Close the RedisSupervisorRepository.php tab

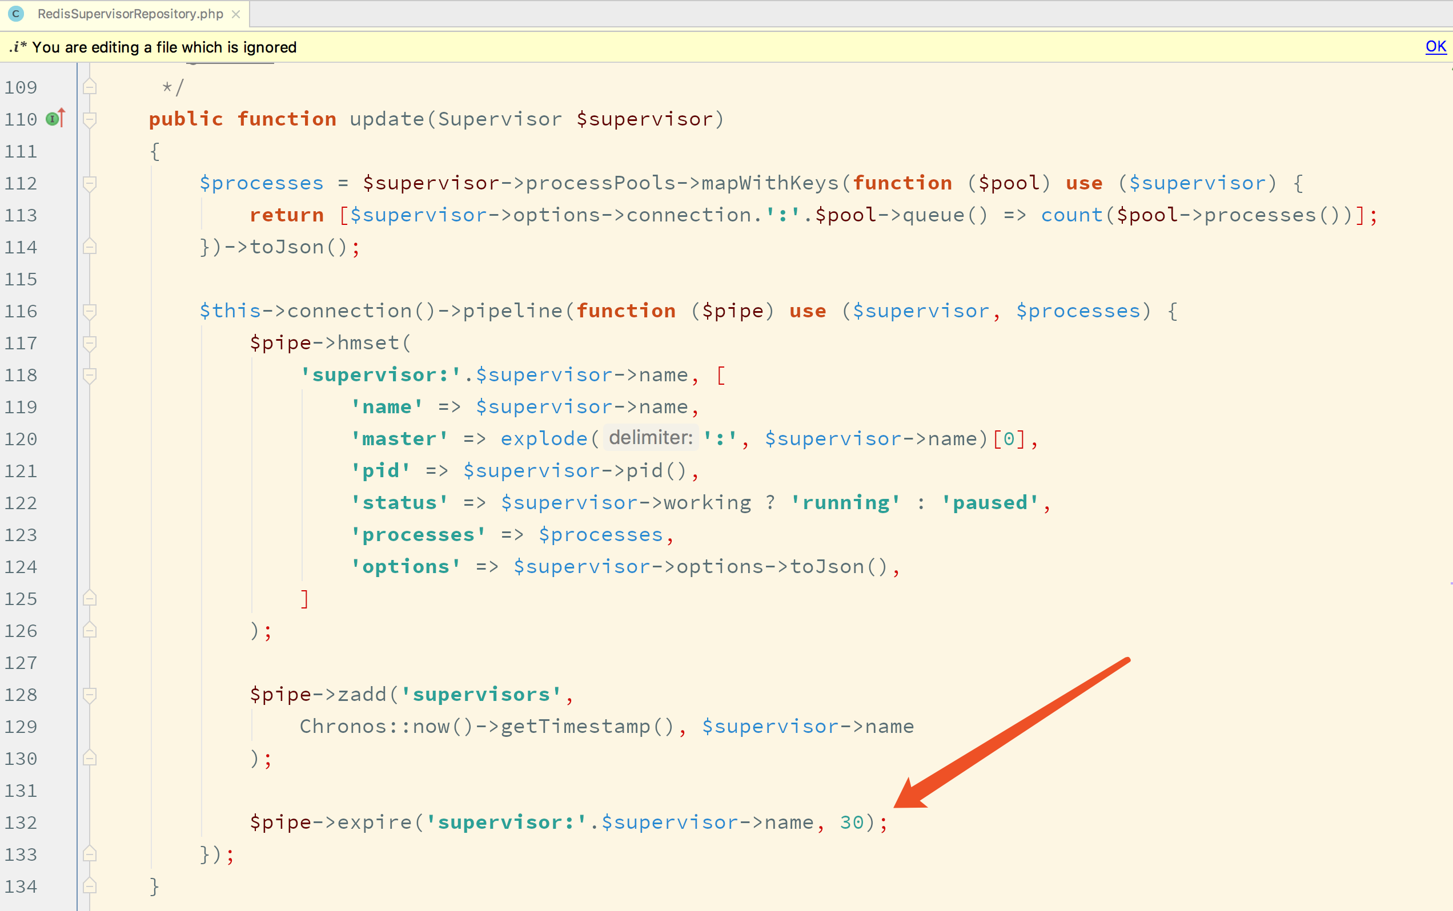tap(235, 14)
